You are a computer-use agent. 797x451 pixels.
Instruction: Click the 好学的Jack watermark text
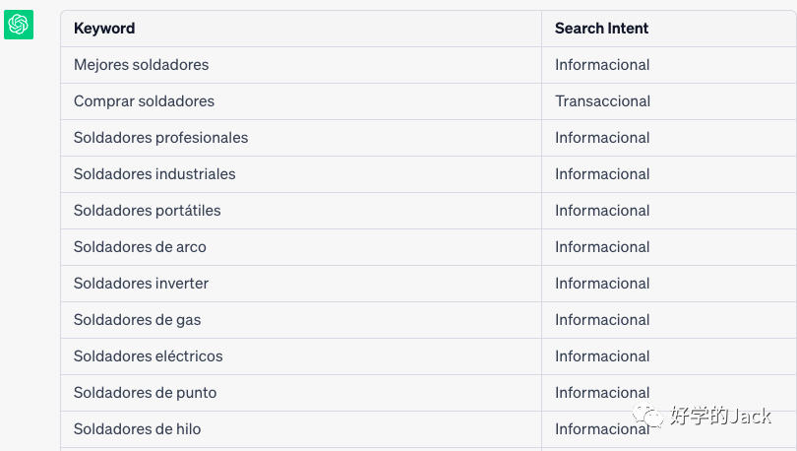pos(721,416)
